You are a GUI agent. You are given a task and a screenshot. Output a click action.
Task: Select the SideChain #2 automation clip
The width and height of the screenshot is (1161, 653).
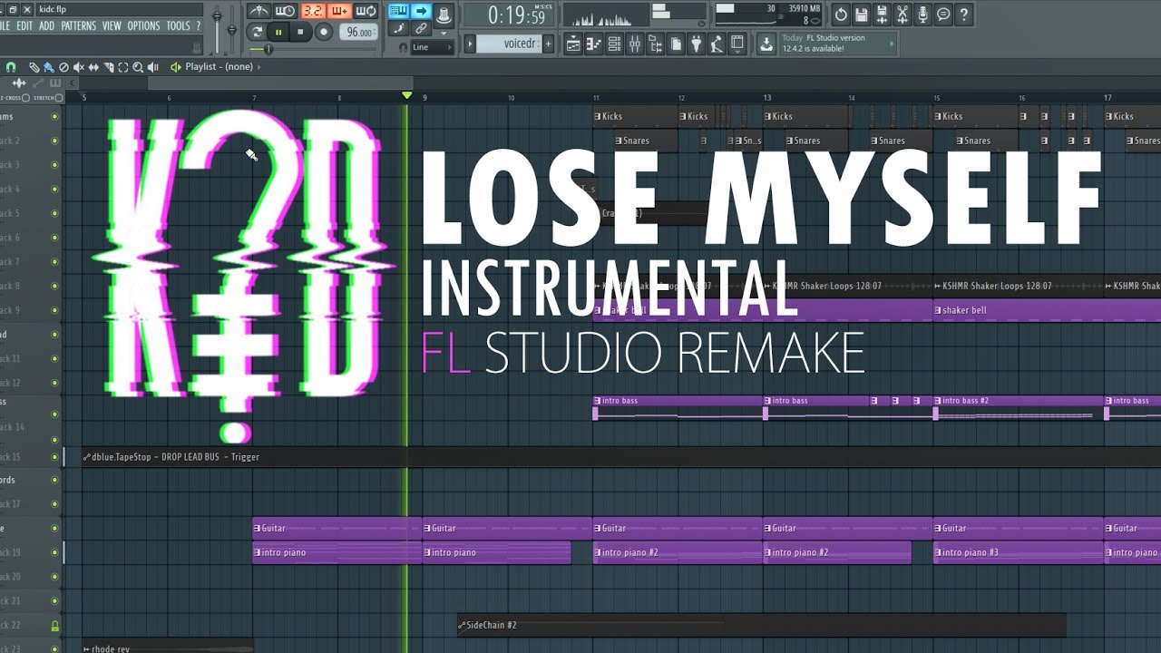click(762, 625)
